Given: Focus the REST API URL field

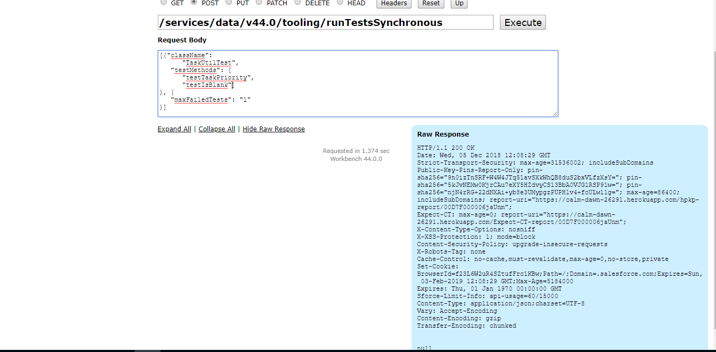Looking at the screenshot, I should 325,22.
